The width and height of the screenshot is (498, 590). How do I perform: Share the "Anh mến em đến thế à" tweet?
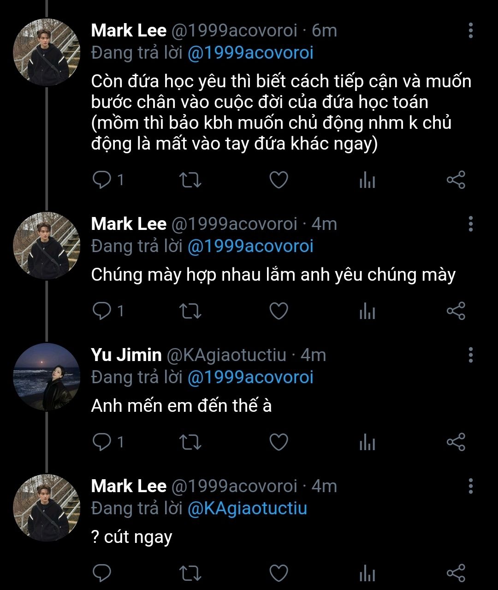click(456, 442)
